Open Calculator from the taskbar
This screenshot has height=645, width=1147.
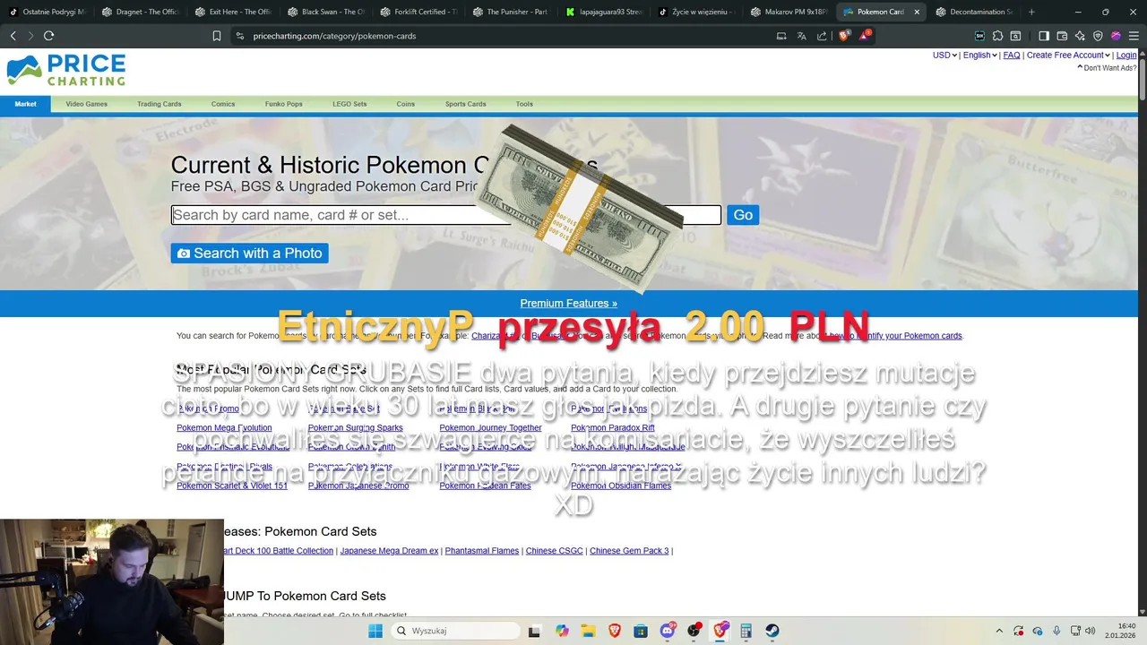coord(746,631)
